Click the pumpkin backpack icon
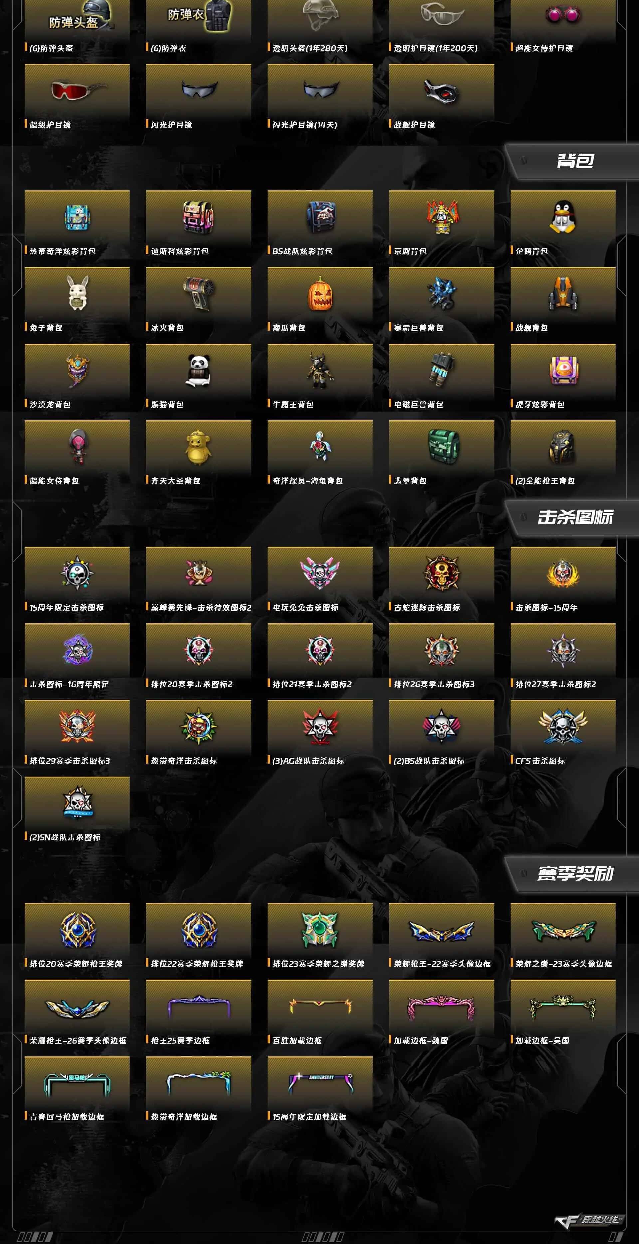639x1244 pixels. [x=320, y=294]
